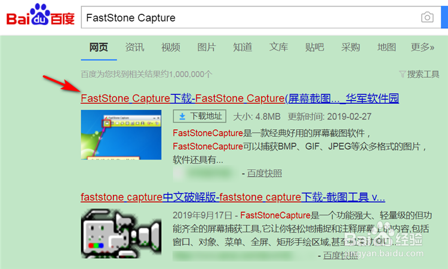The image size is (448, 269).
Task: Open 百度快照 for the first result
Action: [x=264, y=173]
